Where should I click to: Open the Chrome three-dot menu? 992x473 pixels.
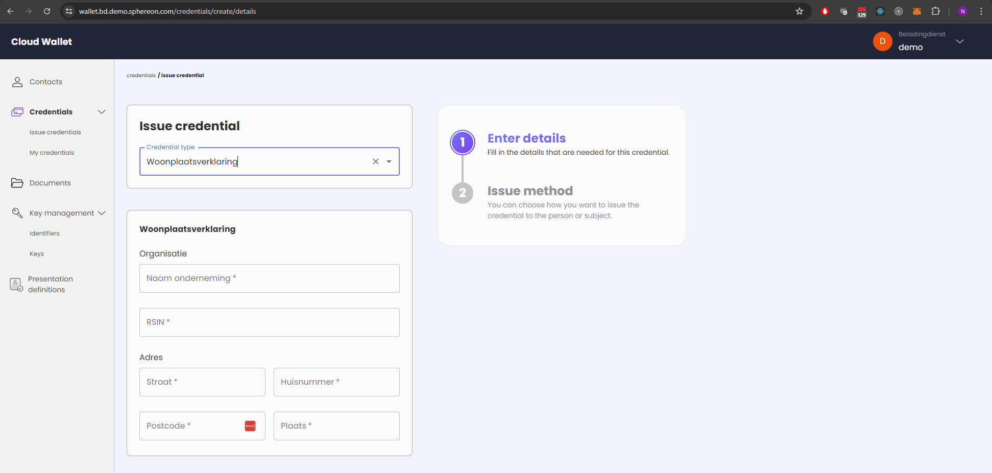coord(981,11)
